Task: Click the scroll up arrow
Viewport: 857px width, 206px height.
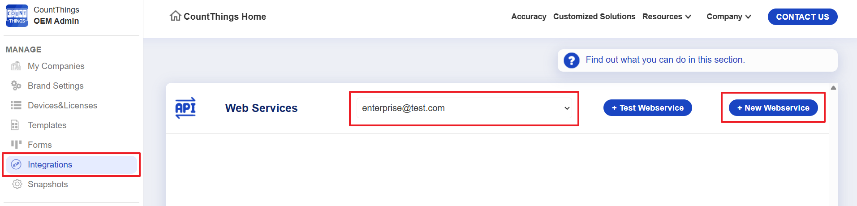Action: click(x=833, y=88)
